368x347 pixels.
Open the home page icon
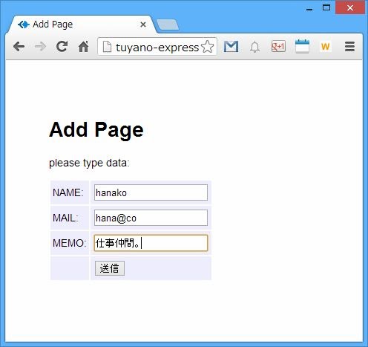(83, 46)
